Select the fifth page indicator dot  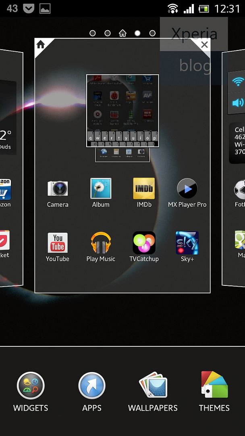point(152,34)
